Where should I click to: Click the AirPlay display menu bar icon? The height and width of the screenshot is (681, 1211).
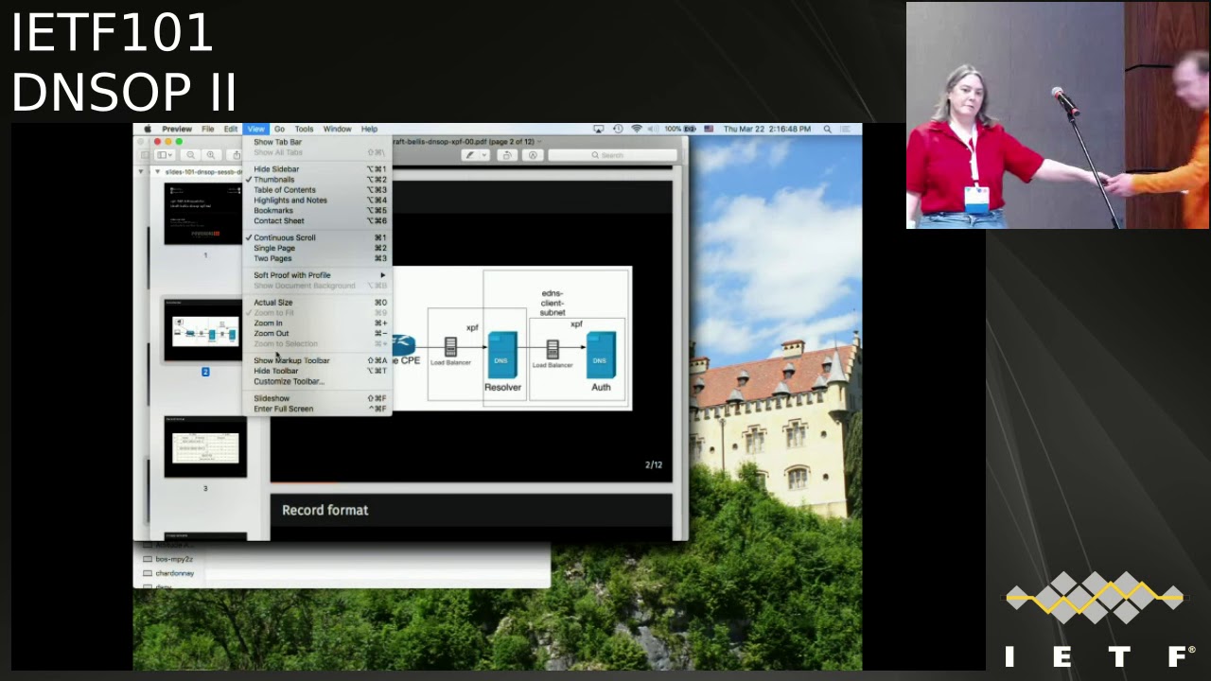599,129
